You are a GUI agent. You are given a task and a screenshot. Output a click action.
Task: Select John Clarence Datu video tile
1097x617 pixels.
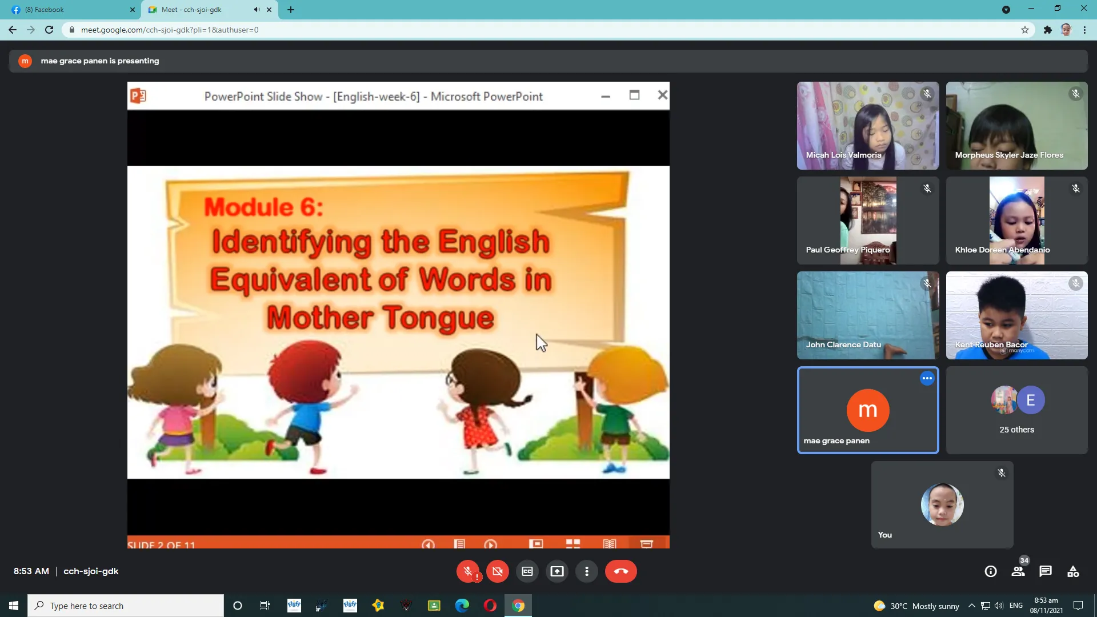pyautogui.click(x=868, y=315)
